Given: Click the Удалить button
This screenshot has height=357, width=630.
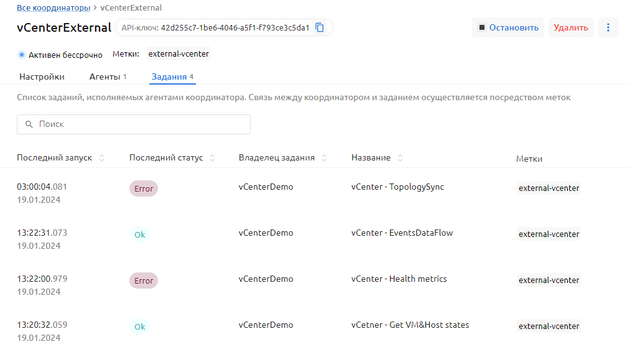Looking at the screenshot, I should click(x=570, y=27).
